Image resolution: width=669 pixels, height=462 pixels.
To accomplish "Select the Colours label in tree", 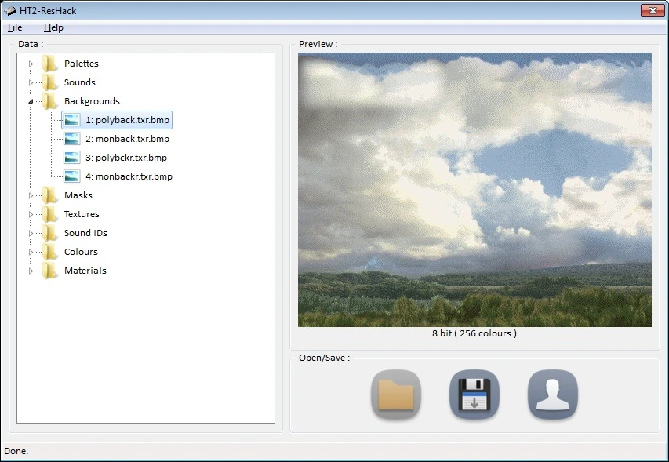I will point(81,252).
